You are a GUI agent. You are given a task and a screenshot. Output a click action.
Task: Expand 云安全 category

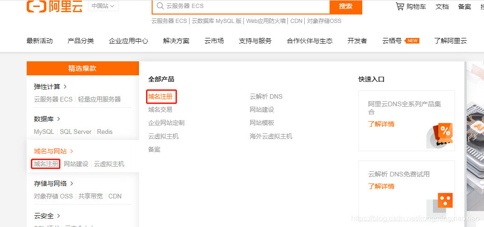point(47,216)
